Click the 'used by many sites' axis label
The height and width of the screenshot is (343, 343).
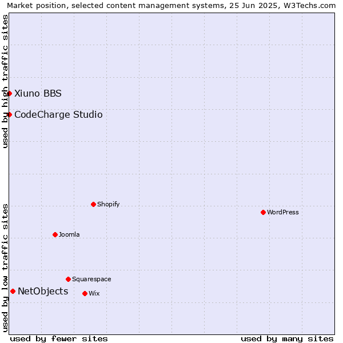(x=287, y=339)
